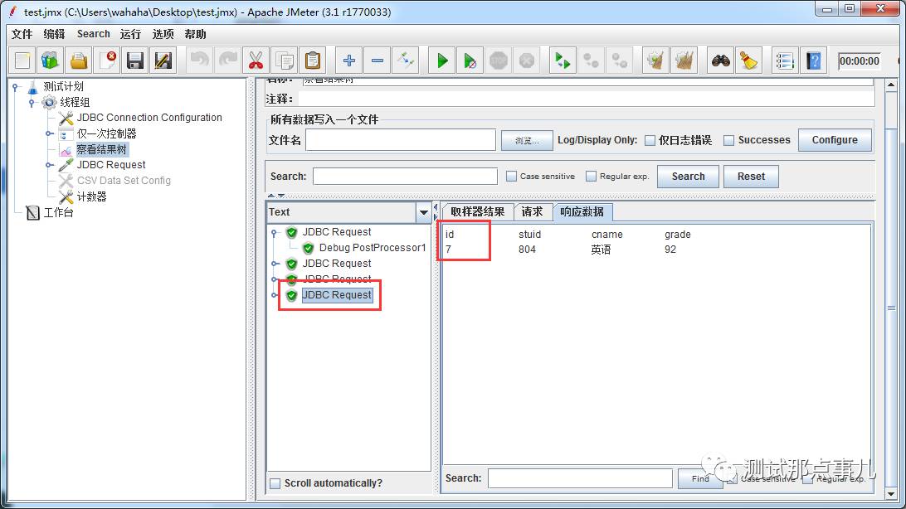Enable Scroll automatically? checkbox
The height and width of the screenshot is (509, 906).
(x=275, y=483)
